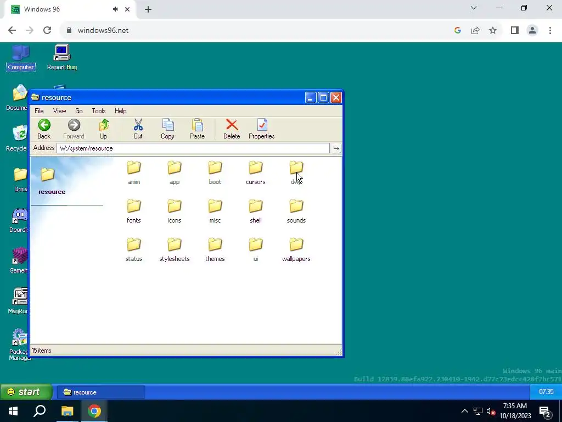562x422 pixels.
Task: Select the cursors folder
Action: coord(256,173)
